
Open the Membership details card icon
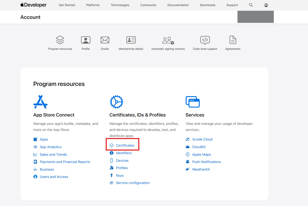click(x=131, y=40)
